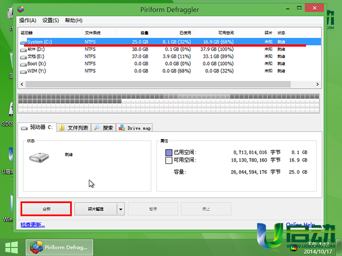Viewport: 342px width, 256px height.
Task: Open the 帮助(H) menu
Action: pos(74,20)
